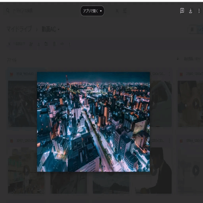203x203 pixels.
Task: Click the city night video preview
Action: click(93, 122)
